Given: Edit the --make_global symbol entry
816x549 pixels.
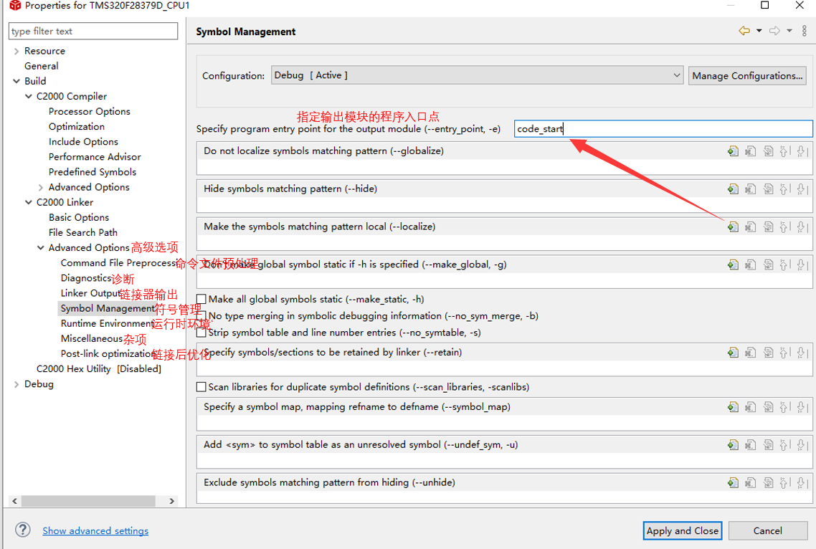Looking at the screenshot, I should point(768,265).
